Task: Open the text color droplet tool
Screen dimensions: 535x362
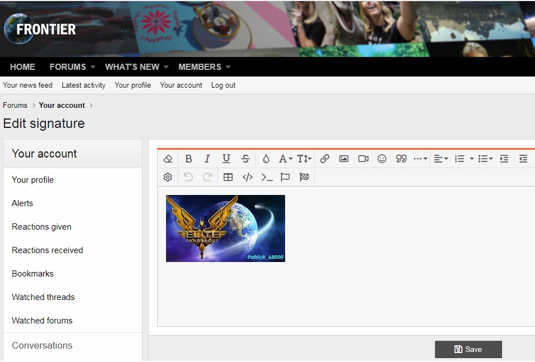Action: pos(266,159)
